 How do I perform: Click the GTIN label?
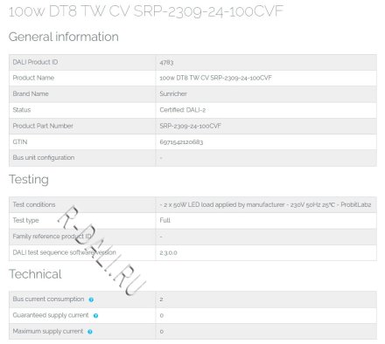tap(20, 141)
